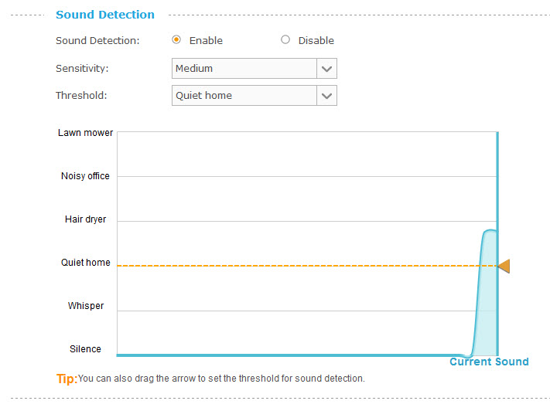Click the orange threshold arrow handle

coord(504,267)
